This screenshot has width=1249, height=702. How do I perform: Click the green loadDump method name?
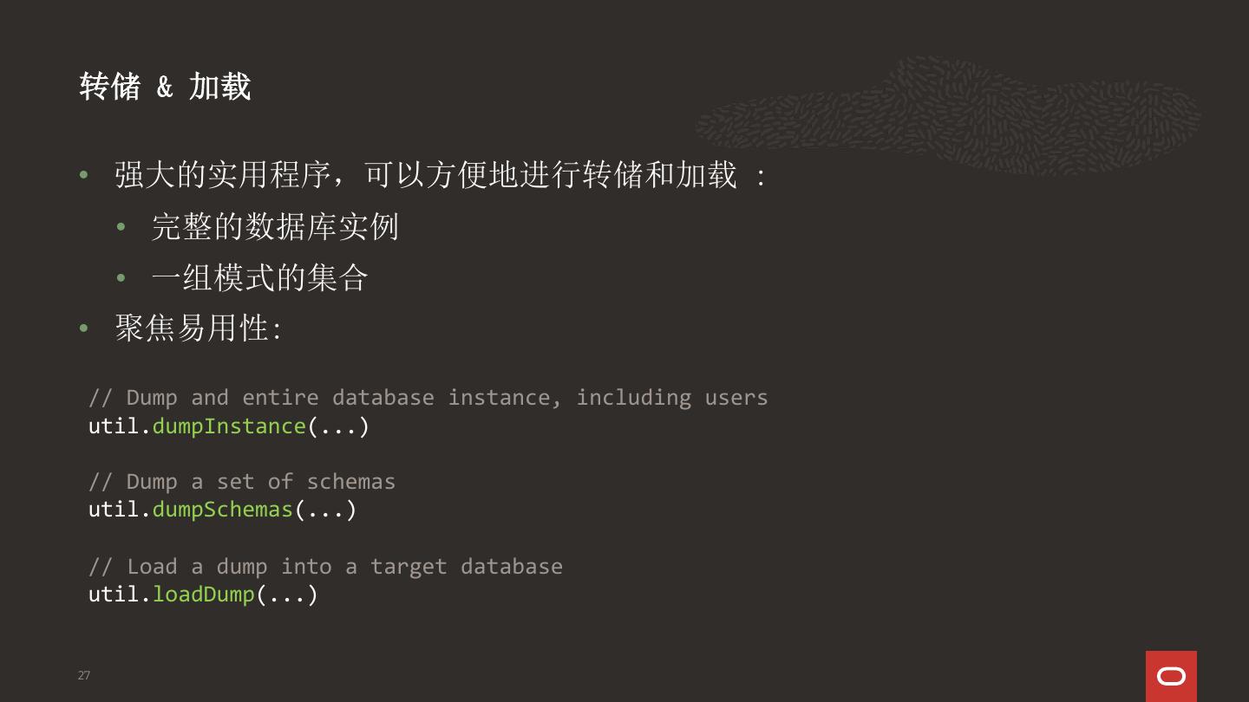[204, 595]
